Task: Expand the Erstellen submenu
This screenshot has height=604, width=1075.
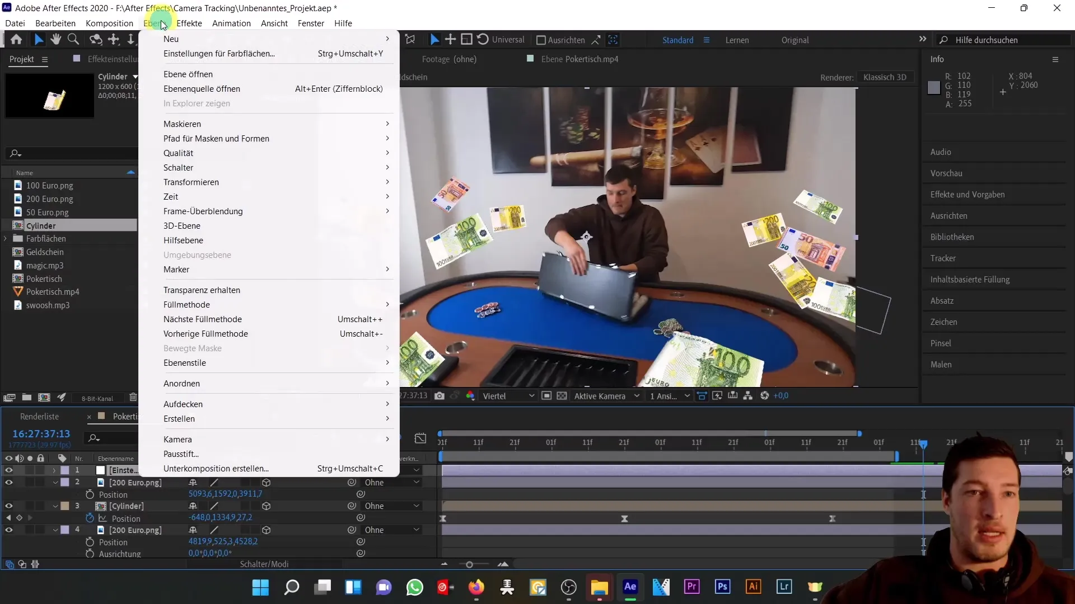Action: [x=179, y=418]
